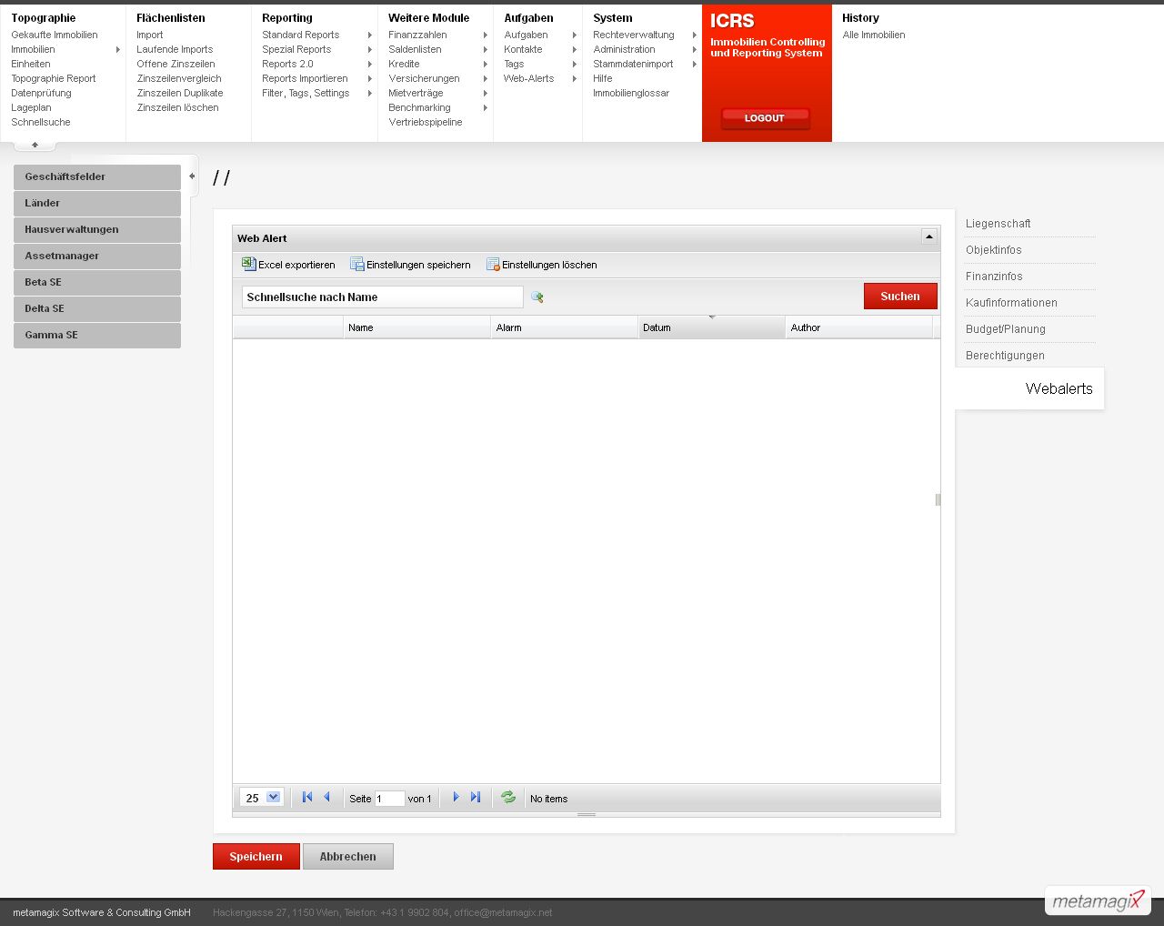
Task: Open Zinszeilenvergleich in Flächenlisten
Action: click(179, 78)
